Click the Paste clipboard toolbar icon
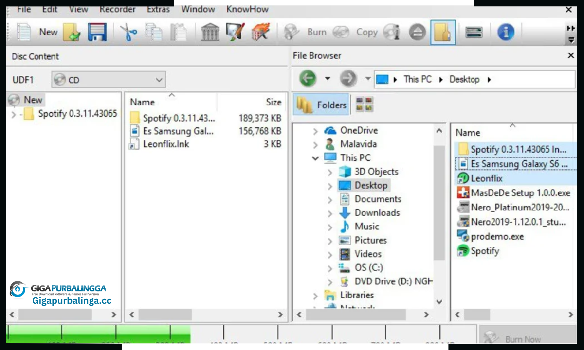 tap(180, 32)
